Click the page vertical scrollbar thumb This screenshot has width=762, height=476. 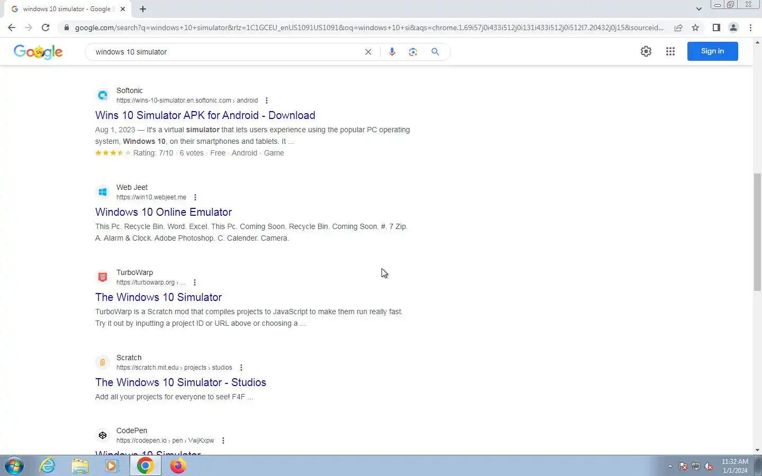757,232
